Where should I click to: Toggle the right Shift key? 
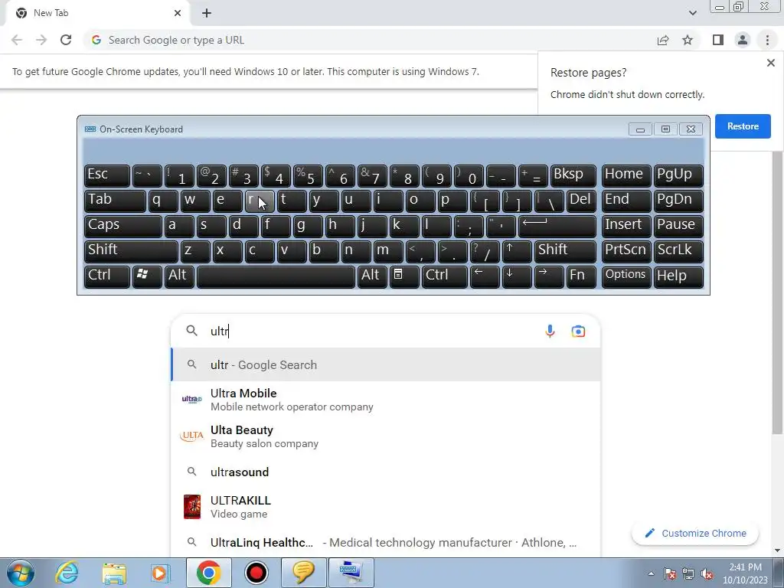click(x=566, y=250)
